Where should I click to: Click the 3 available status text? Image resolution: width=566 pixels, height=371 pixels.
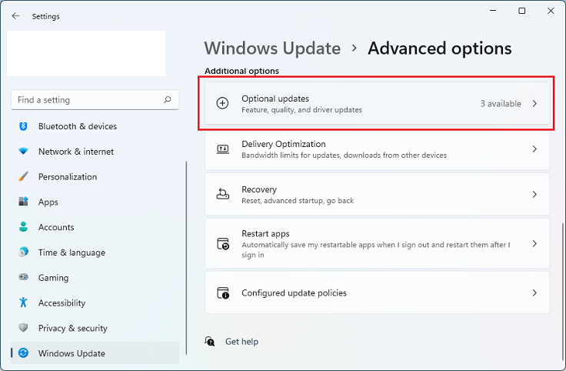pos(501,104)
